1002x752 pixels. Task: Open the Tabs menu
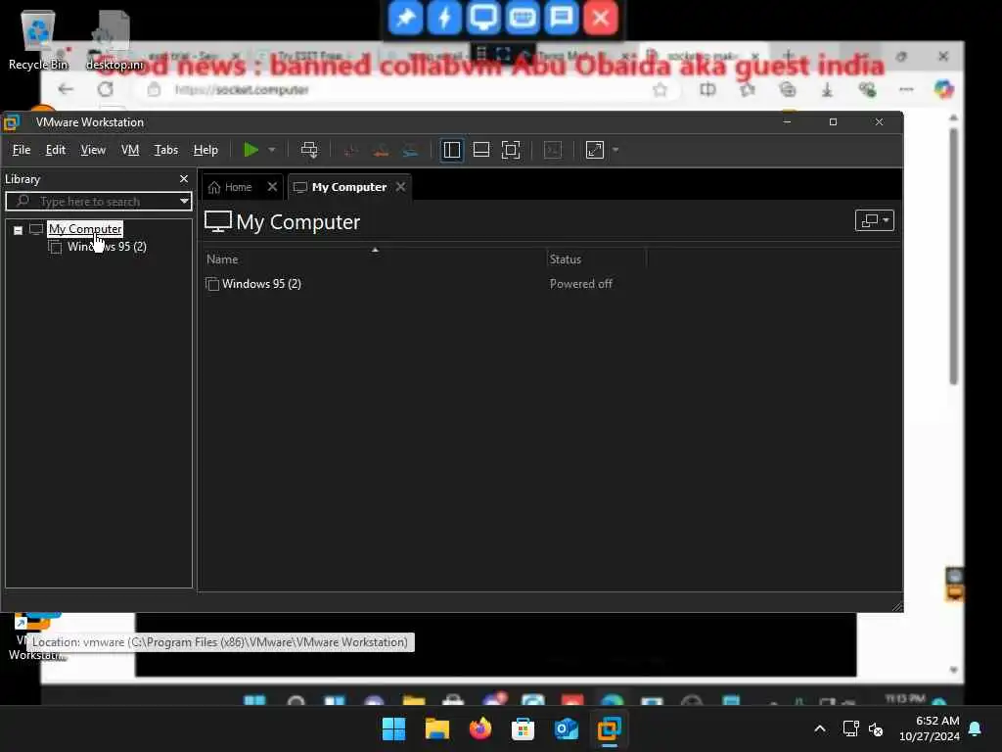point(166,150)
